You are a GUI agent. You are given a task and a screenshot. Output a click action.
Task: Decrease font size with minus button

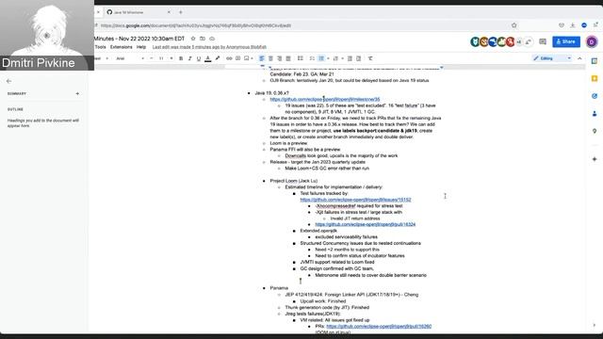pos(152,58)
